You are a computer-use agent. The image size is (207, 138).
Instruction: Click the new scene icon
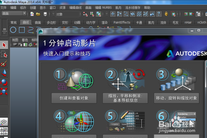click(32, 14)
